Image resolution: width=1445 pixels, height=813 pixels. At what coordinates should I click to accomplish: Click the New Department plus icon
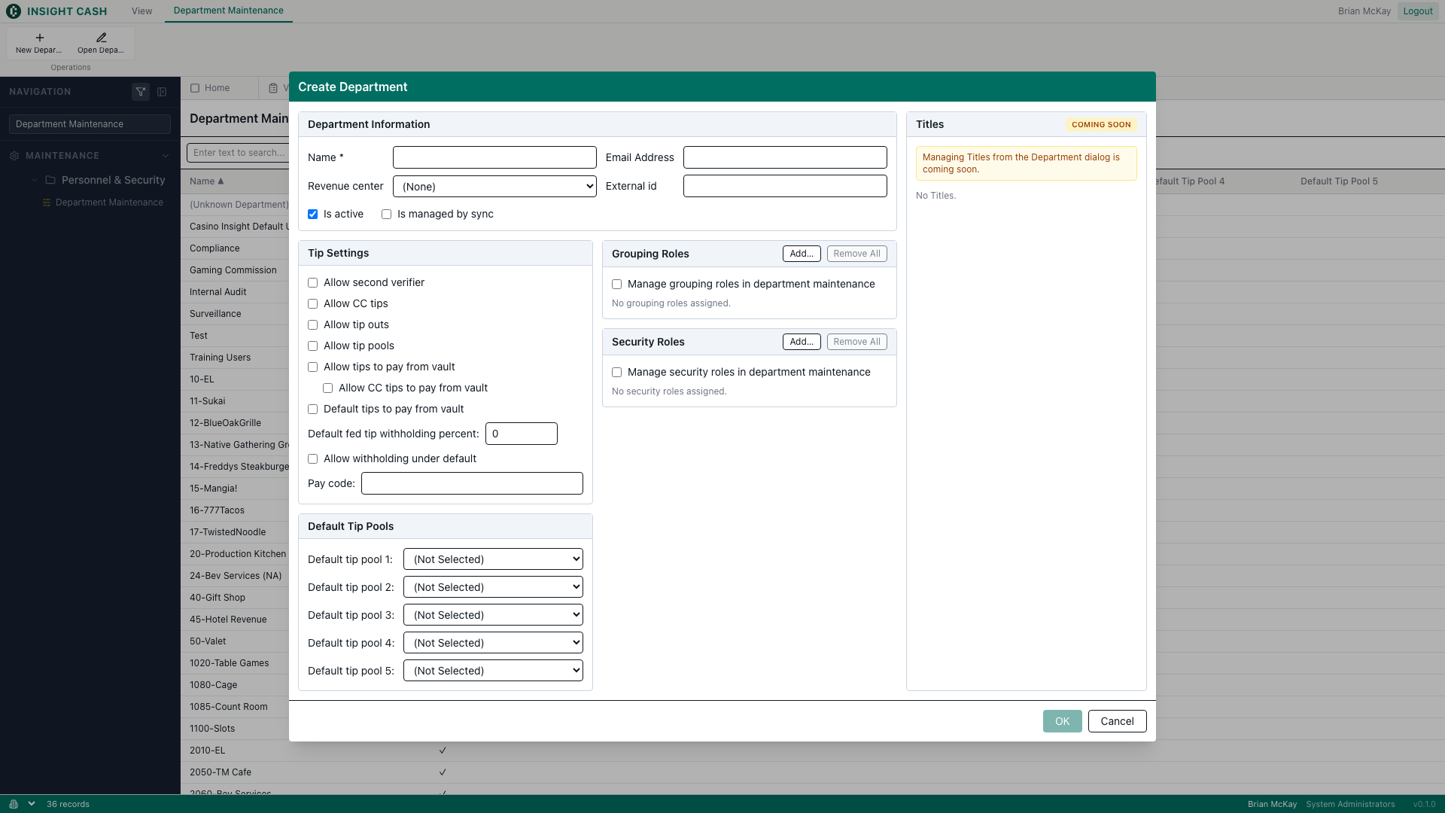pos(39,38)
